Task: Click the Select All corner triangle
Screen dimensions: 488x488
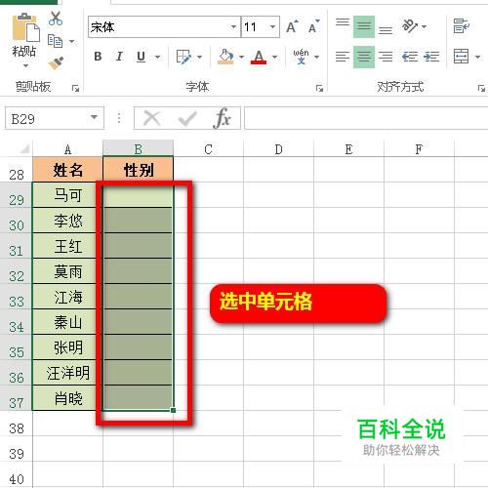Action: [x=24, y=149]
